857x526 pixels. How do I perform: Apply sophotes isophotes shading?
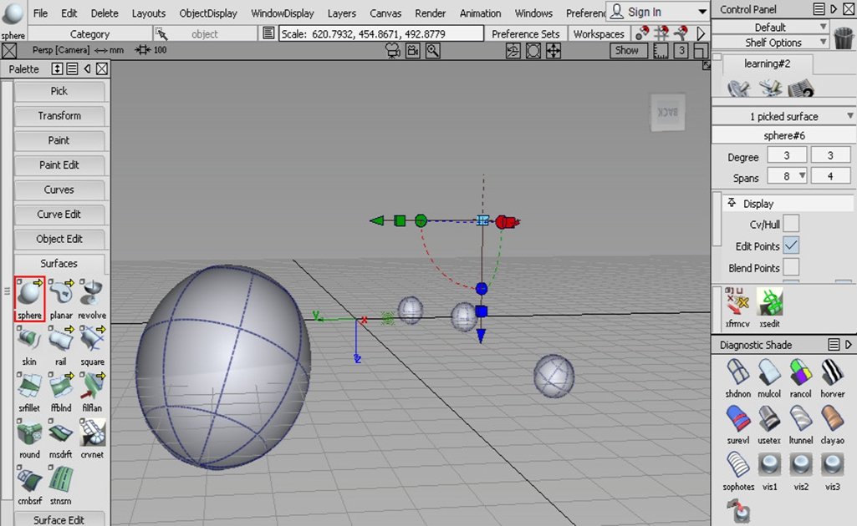pyautogui.click(x=737, y=470)
